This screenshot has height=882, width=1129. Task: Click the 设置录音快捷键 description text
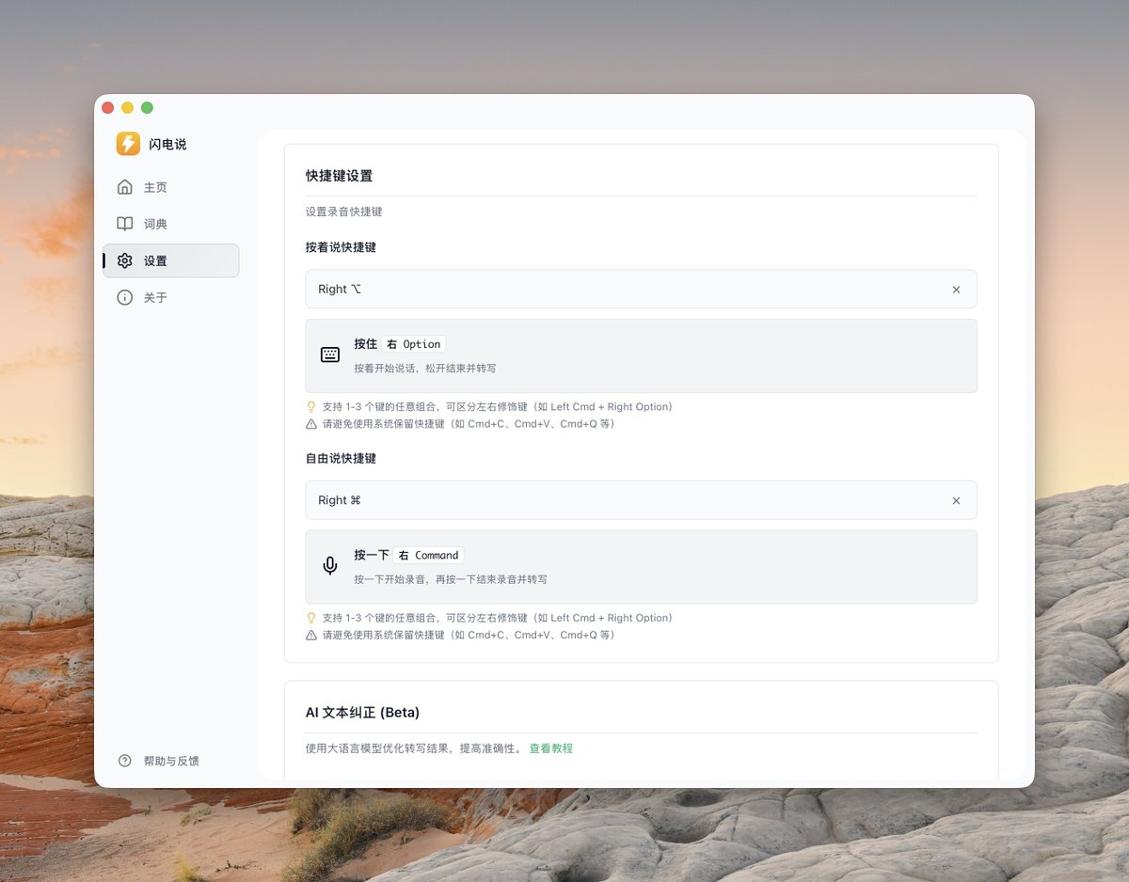coord(343,212)
